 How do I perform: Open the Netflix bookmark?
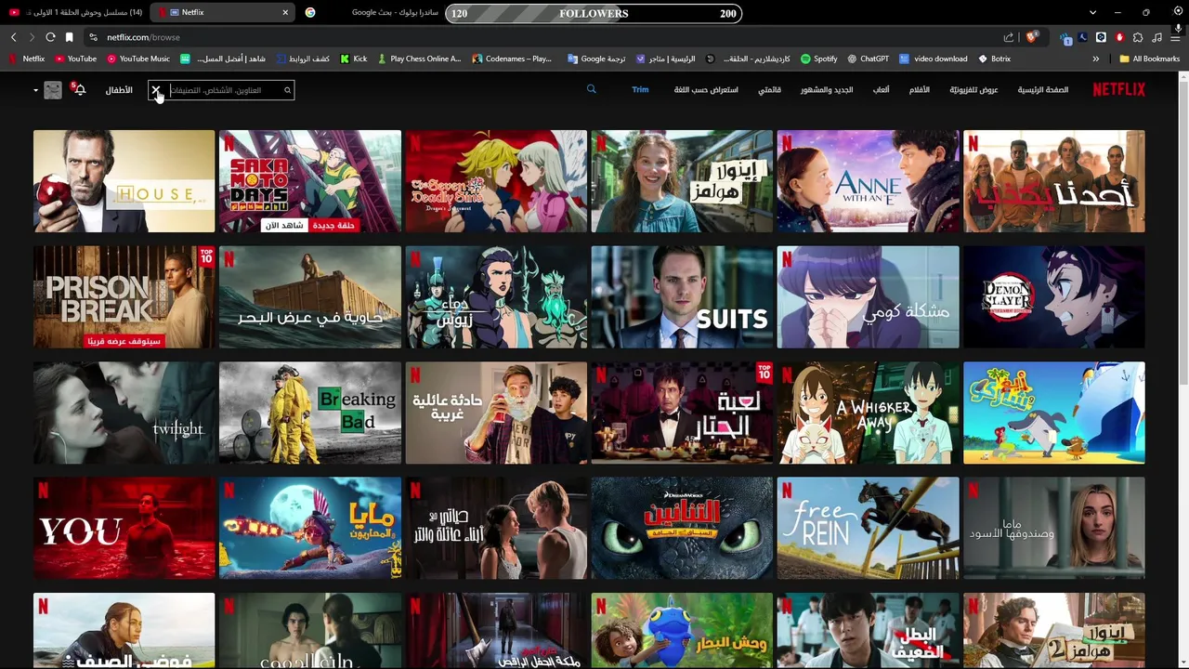coord(26,59)
